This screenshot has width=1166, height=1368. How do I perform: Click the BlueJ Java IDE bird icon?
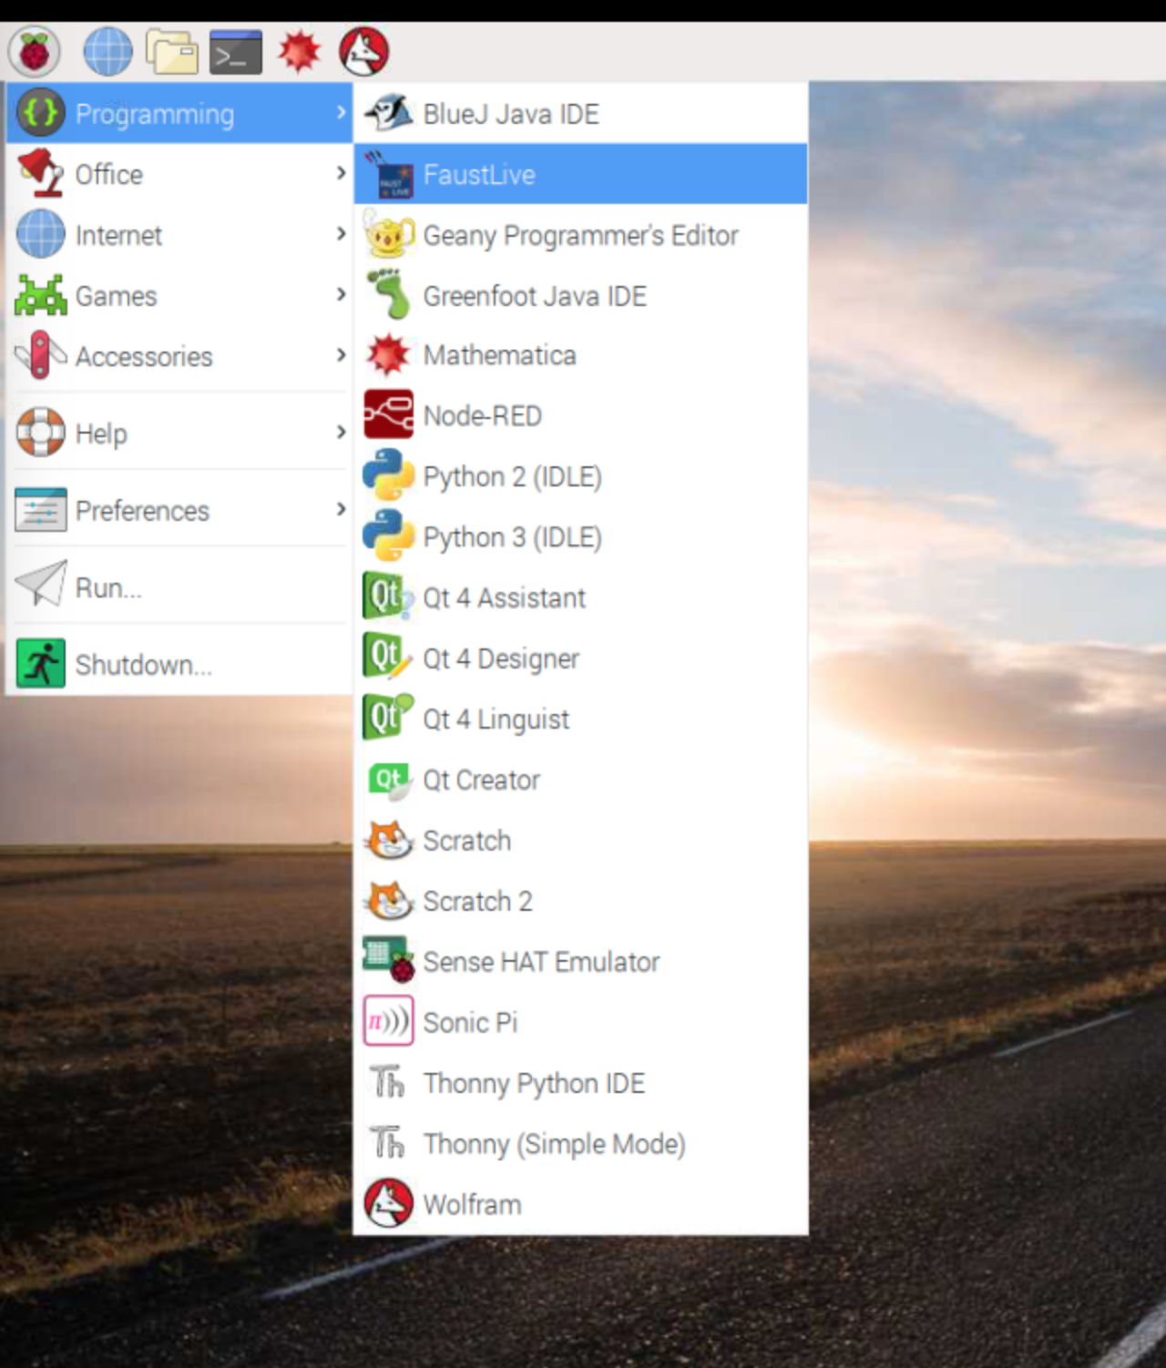(x=388, y=113)
